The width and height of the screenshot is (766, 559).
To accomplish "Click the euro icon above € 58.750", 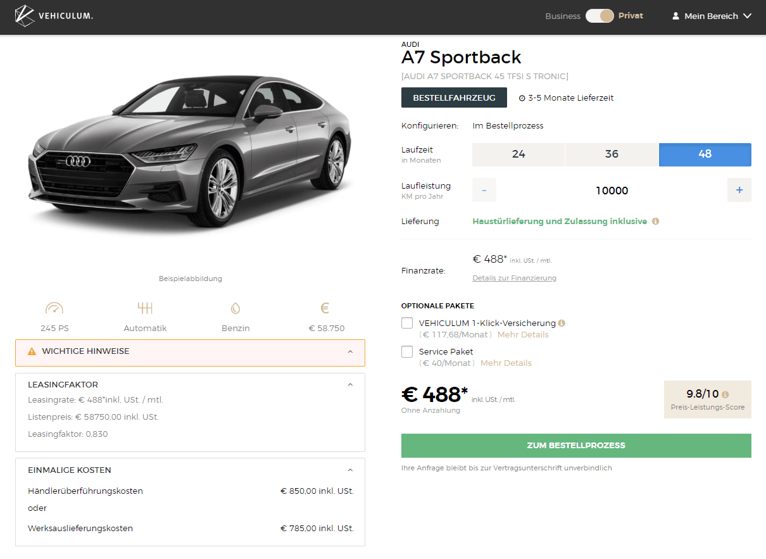I will [325, 308].
